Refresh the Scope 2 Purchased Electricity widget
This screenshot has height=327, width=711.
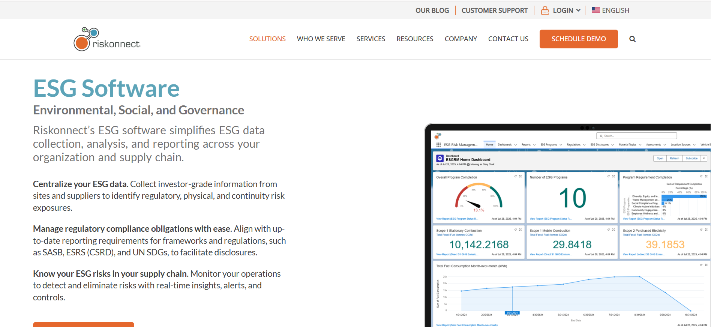tap(701, 229)
